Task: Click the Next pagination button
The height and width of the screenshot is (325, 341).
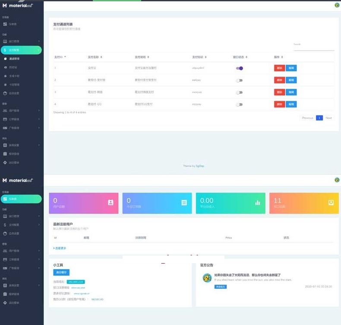Action: click(x=328, y=118)
